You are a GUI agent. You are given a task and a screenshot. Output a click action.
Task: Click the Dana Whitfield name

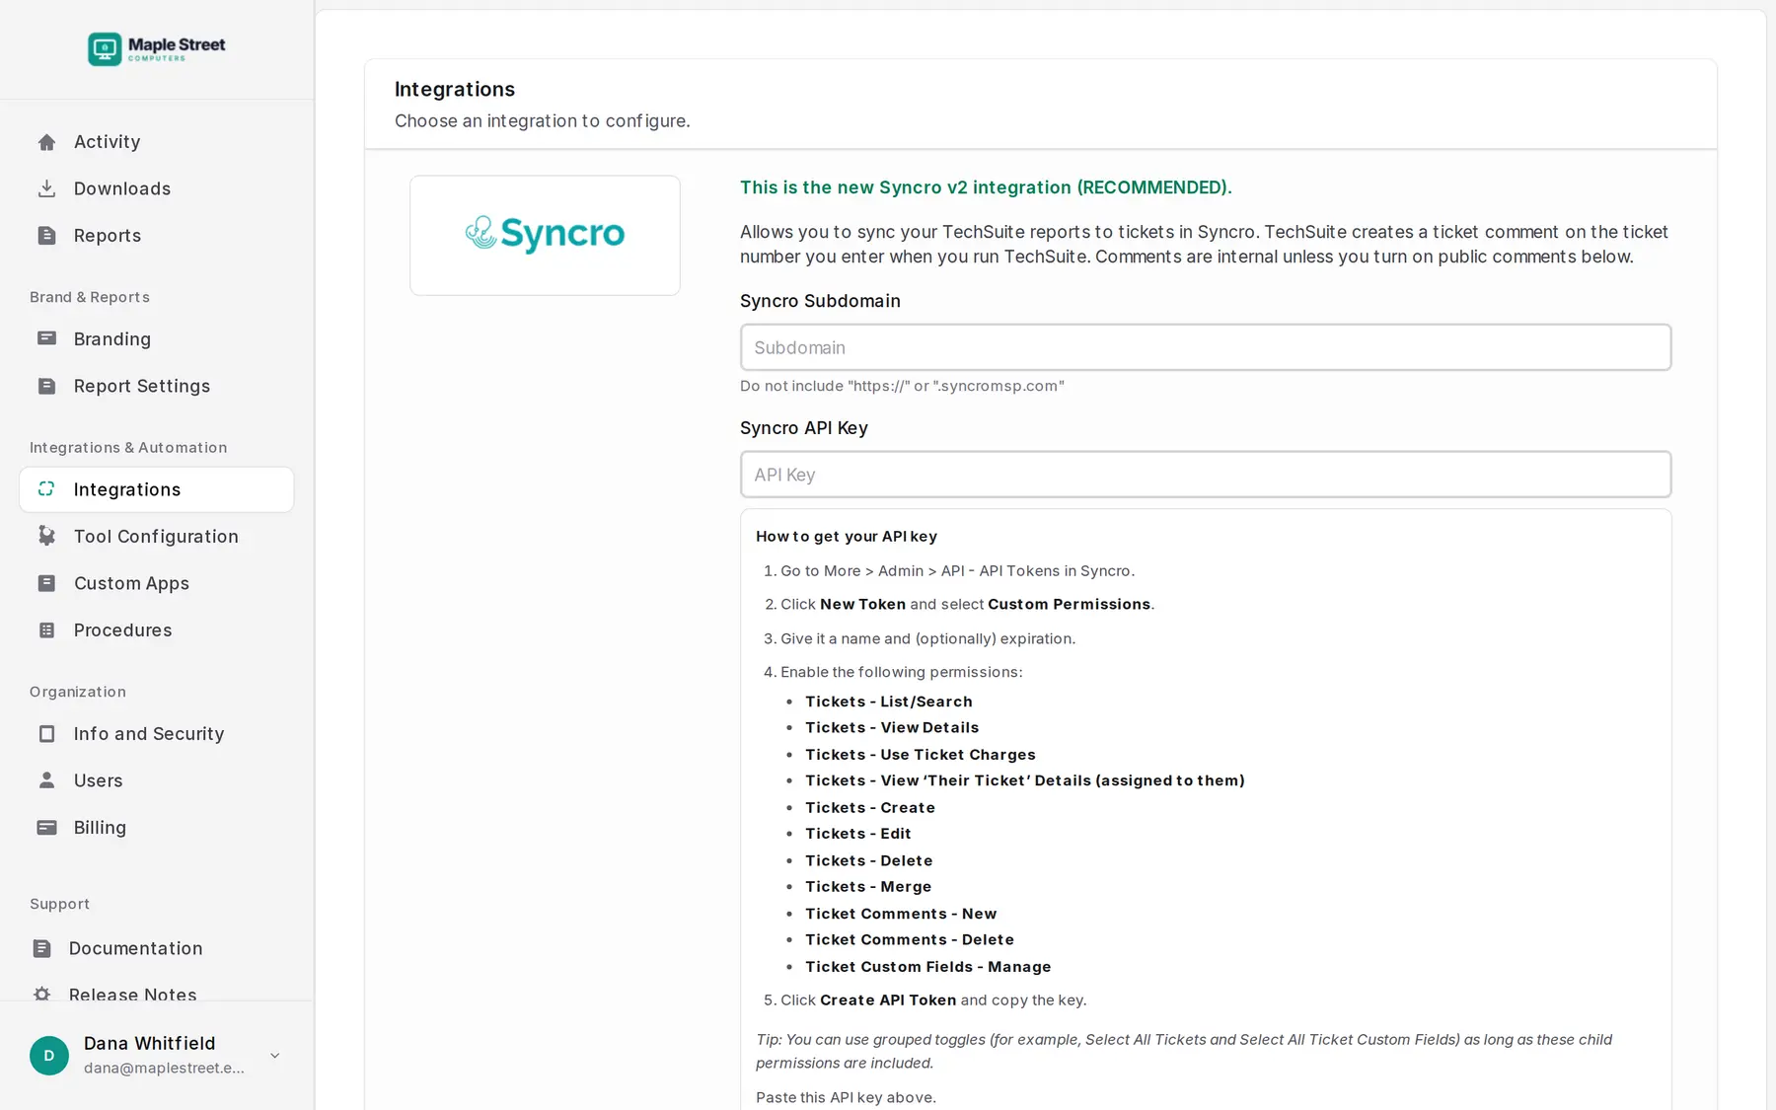coord(149,1043)
